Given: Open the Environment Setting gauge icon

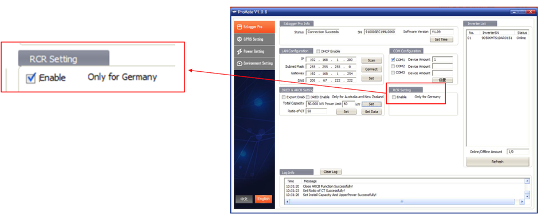Looking at the screenshot, I should click(240, 63).
